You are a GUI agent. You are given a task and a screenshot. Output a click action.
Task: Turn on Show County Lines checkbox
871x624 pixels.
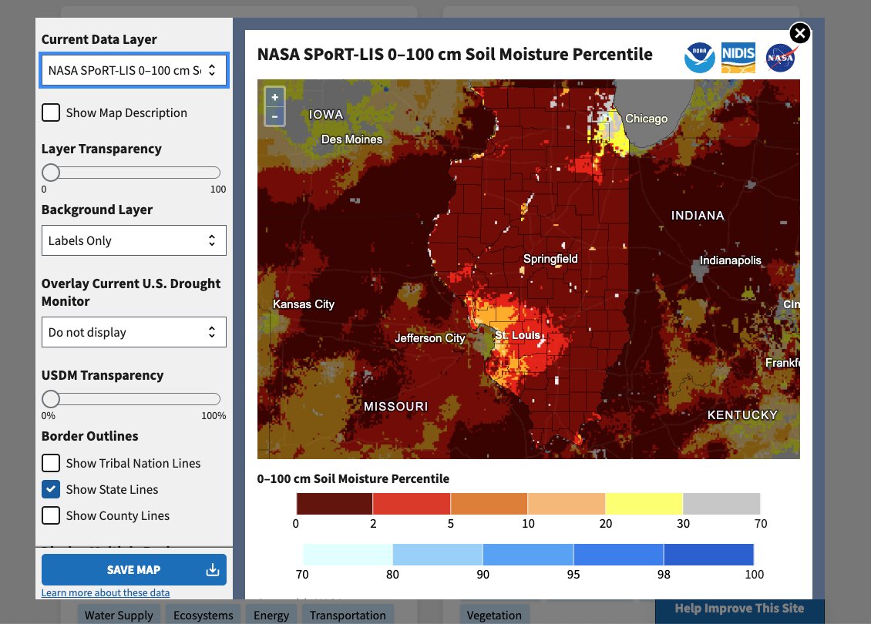(x=51, y=515)
